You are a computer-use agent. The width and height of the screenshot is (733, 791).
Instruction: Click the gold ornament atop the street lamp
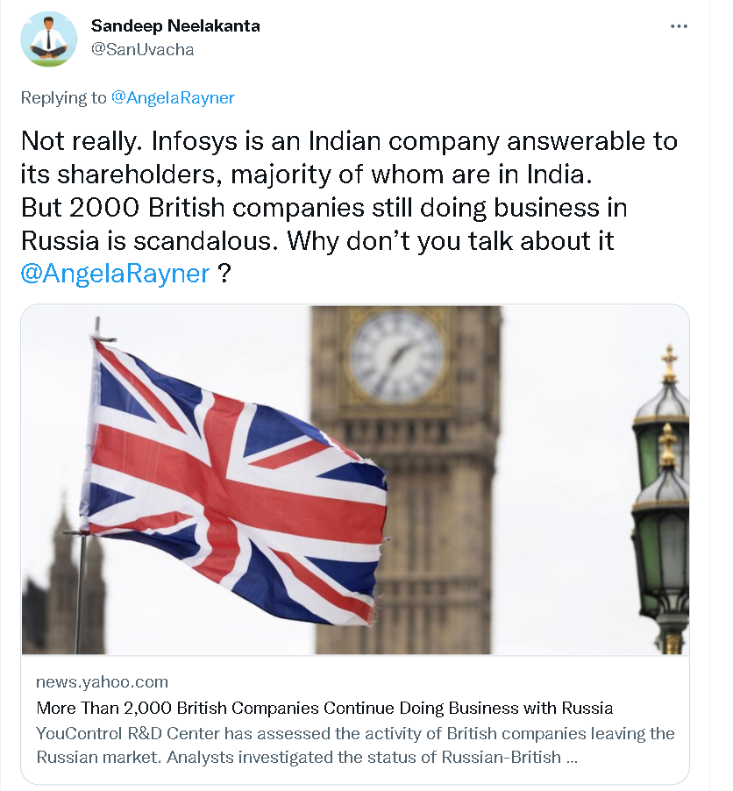point(669,361)
